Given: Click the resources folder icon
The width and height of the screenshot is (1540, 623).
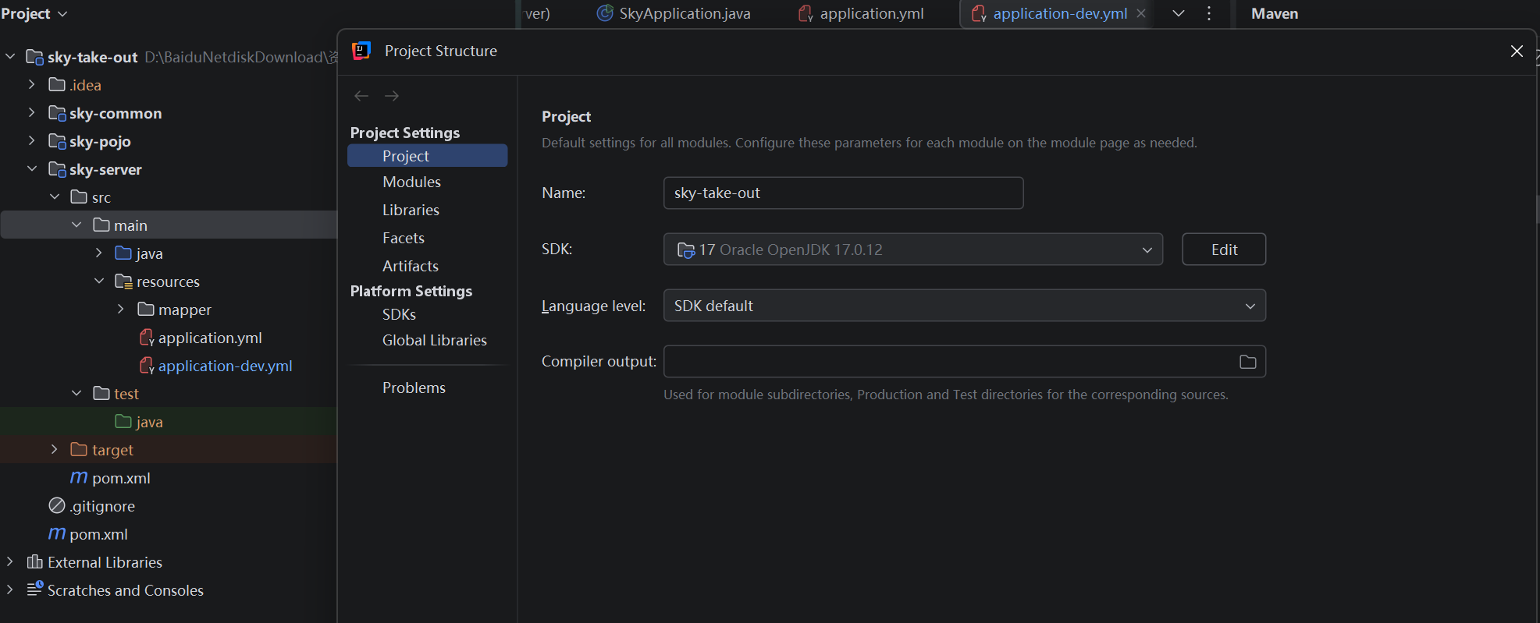Looking at the screenshot, I should (123, 281).
